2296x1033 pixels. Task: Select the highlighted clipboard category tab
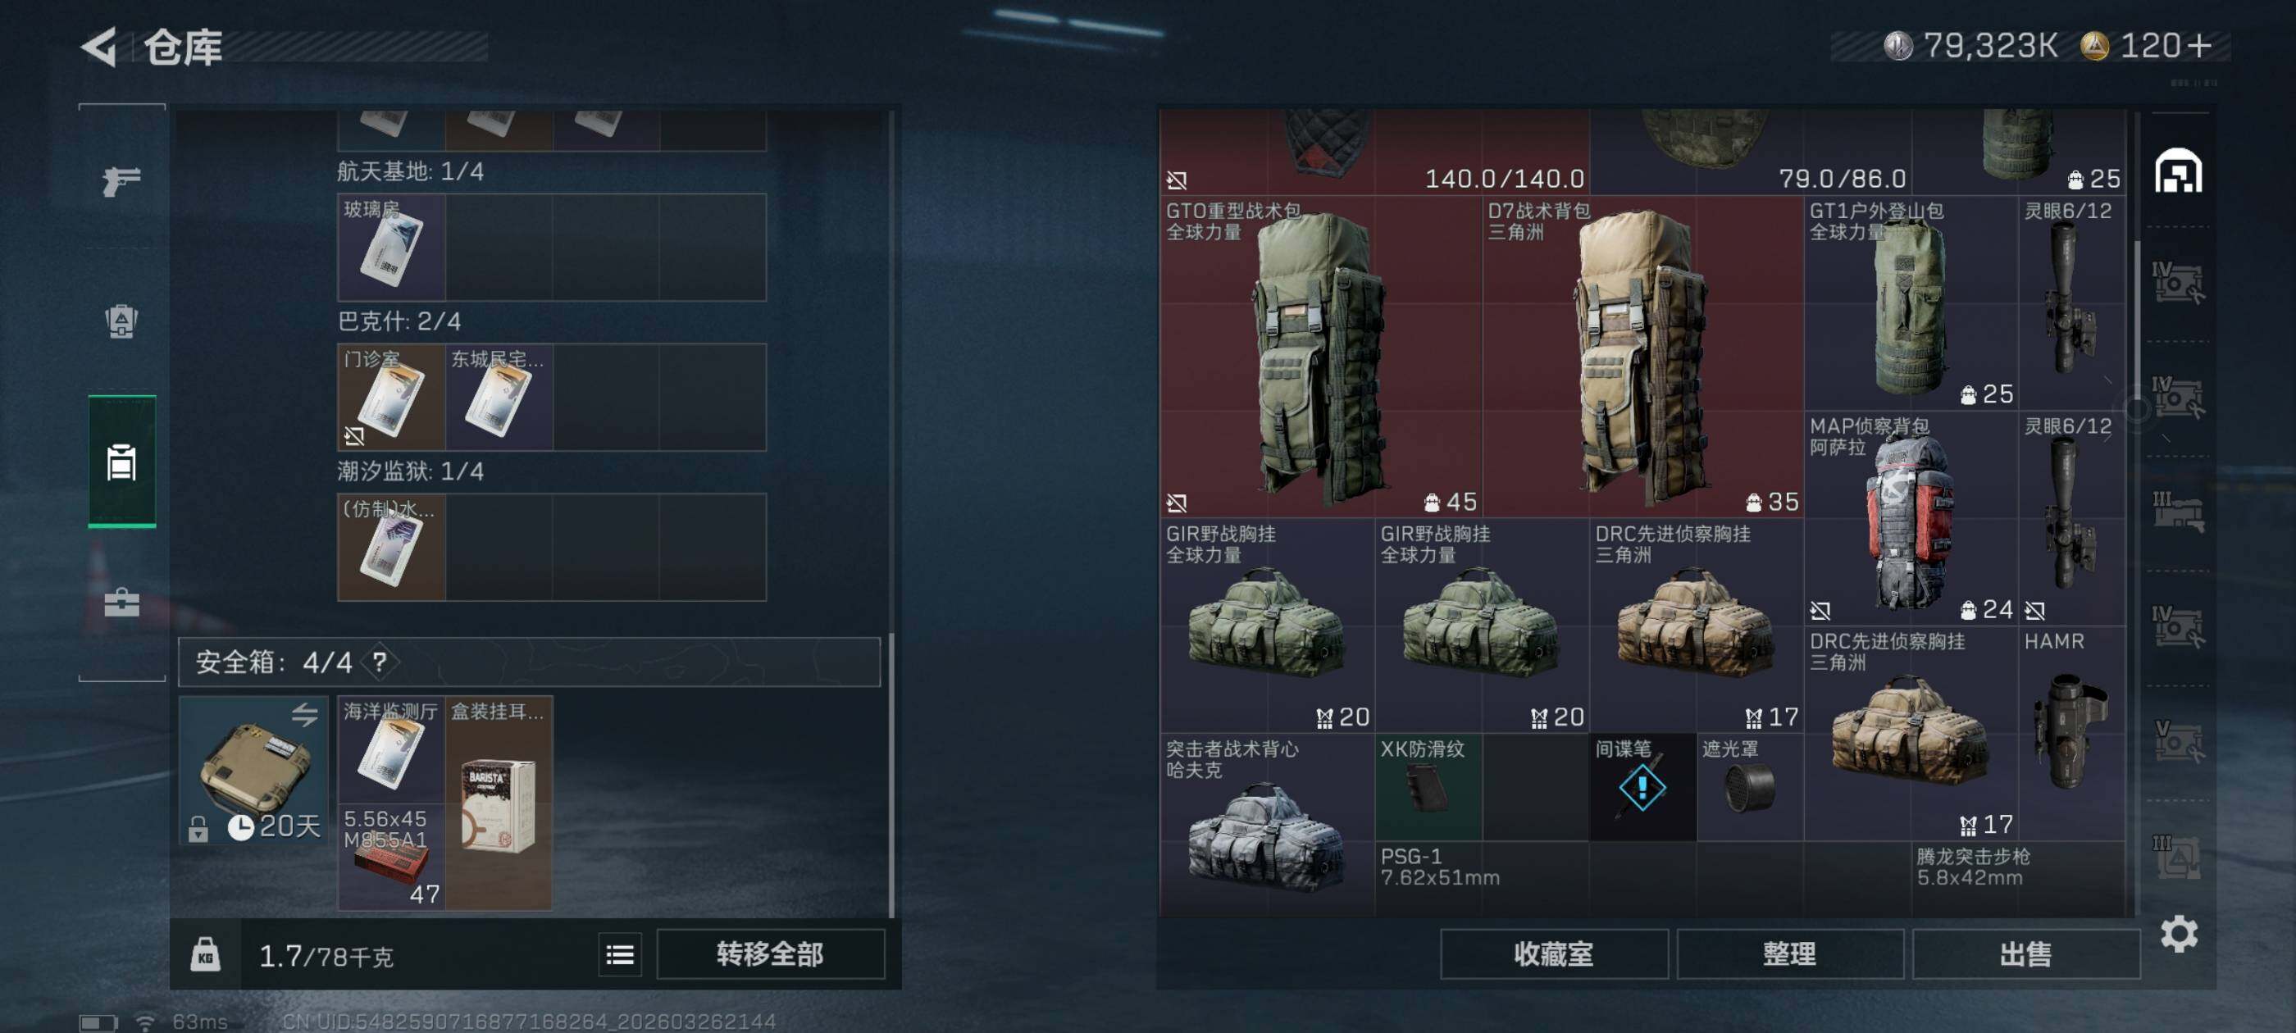tap(122, 461)
